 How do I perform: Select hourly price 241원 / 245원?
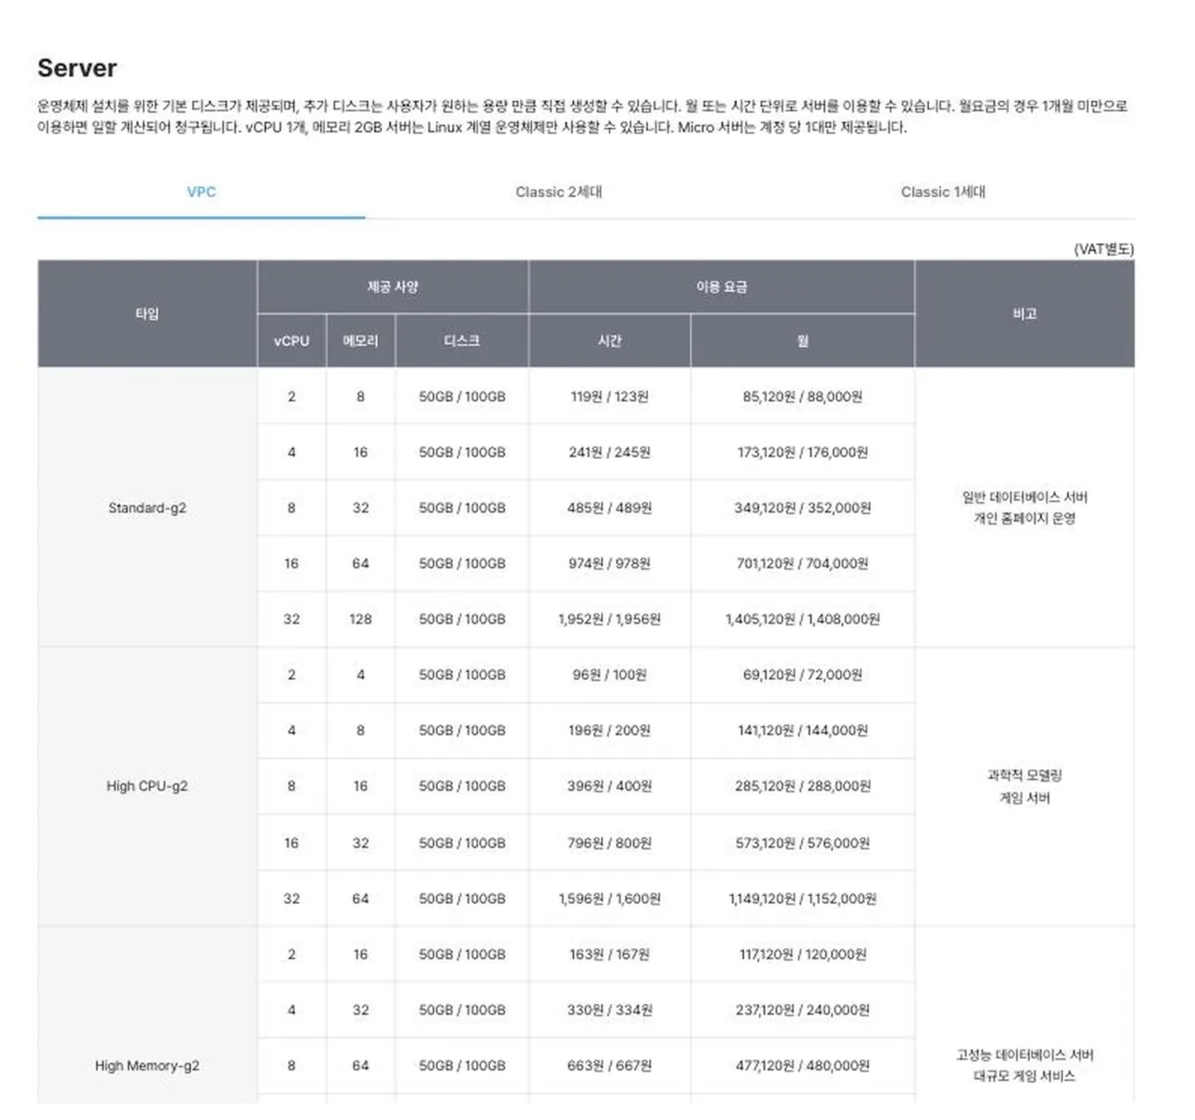point(610,452)
